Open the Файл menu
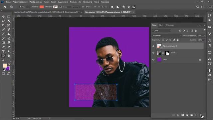Viewport: 213px width, 120px height. pyautogui.click(x=8, y=2)
